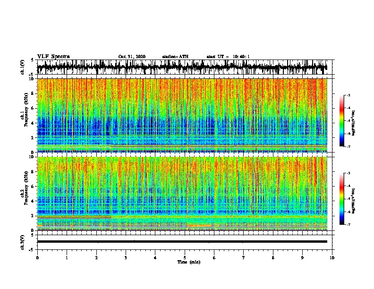
Task: Click time axis tick label "1"
Action: tap(67, 258)
